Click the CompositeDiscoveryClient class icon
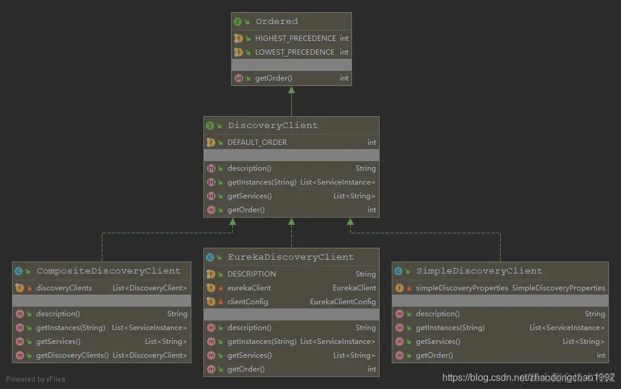 pyautogui.click(x=19, y=271)
